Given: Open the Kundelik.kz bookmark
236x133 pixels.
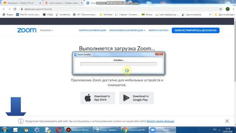Looking at the screenshot, I should pos(63,15).
